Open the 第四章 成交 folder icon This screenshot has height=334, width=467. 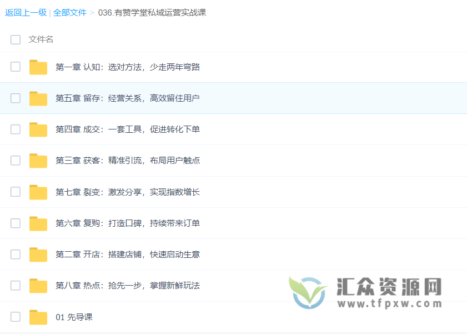coord(38,129)
